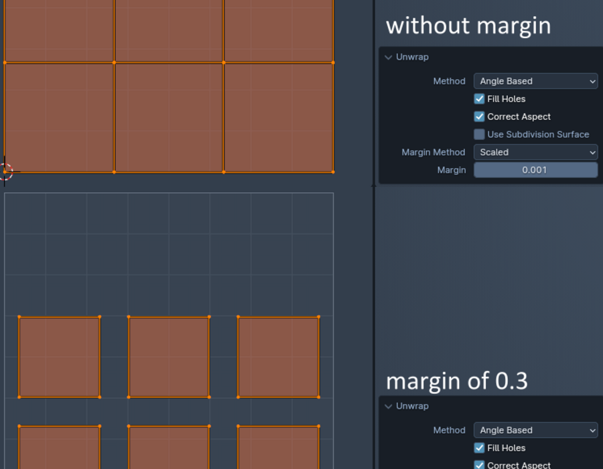Open the Method dropdown in the lower Unwrap panel

[536, 430]
